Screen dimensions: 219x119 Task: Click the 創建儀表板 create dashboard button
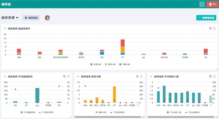click(x=206, y=18)
